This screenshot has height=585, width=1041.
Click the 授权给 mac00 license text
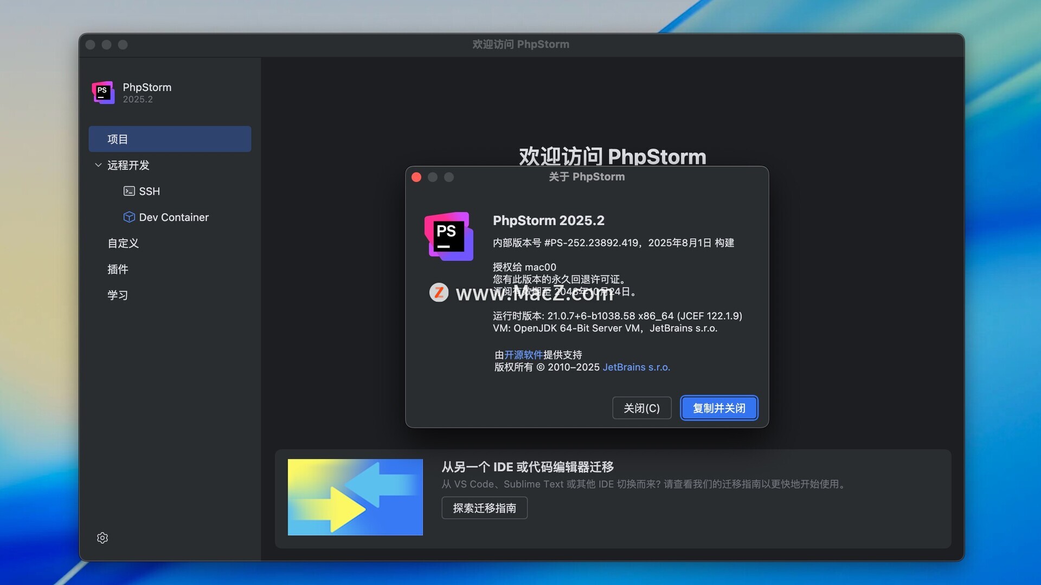pos(524,267)
